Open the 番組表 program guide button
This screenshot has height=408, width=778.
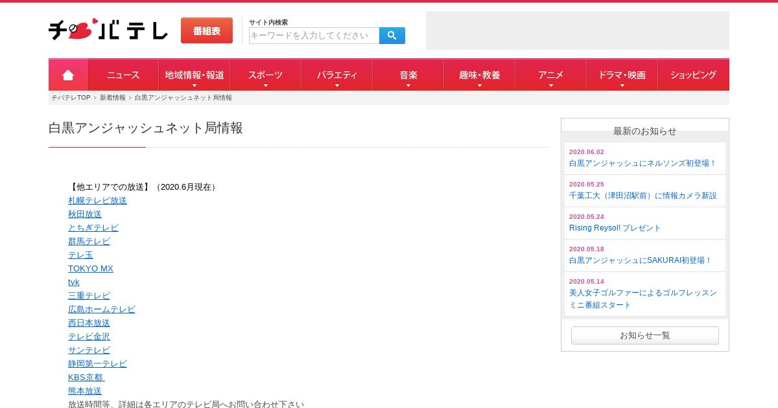pos(207,30)
